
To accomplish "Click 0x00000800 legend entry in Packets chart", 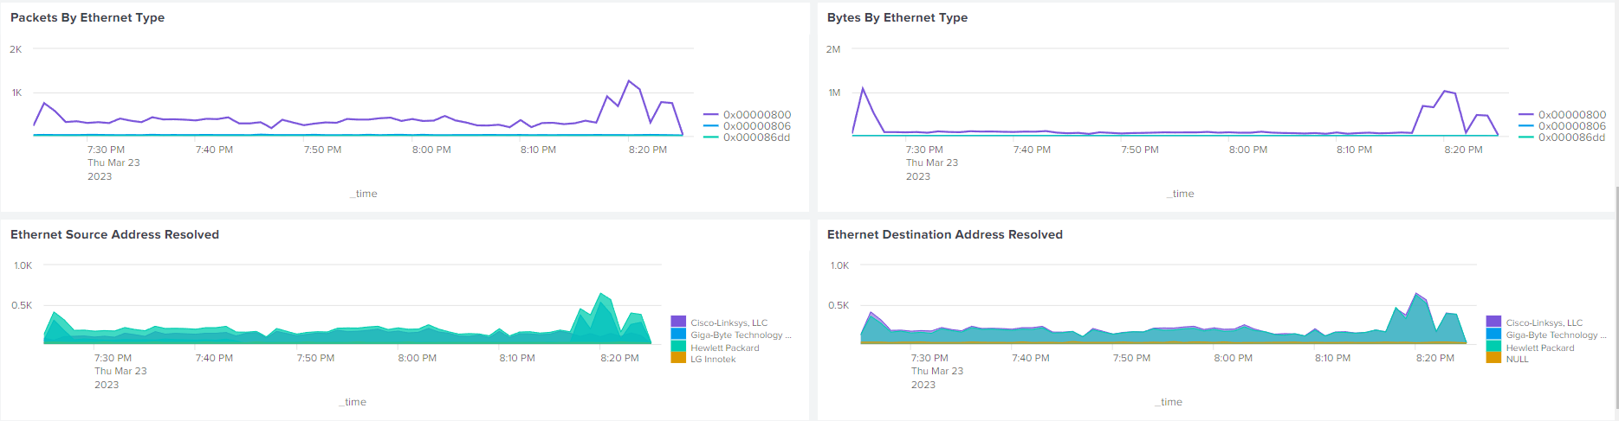I will click(x=747, y=114).
